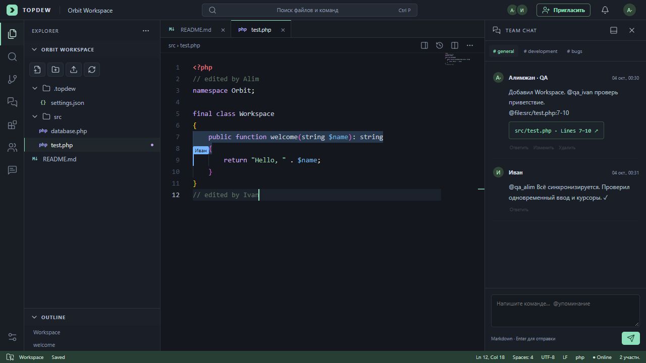Open the team members sidebar icon

[12, 147]
